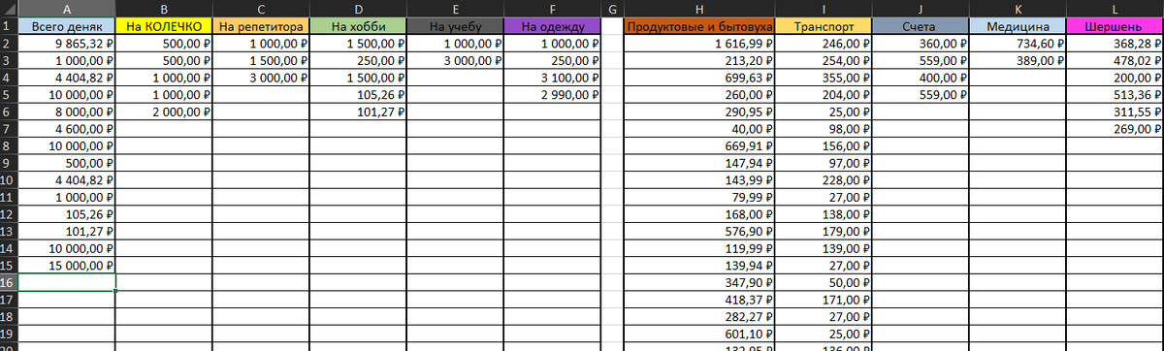Click the 'Транспорт' header cell
This screenshot has width=1164, height=351.
click(x=823, y=27)
